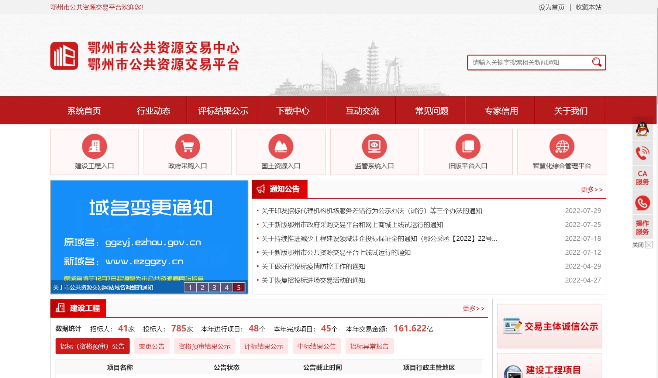Open 行业动态 in the navigation bar
The height and width of the screenshot is (378, 658).
click(154, 111)
